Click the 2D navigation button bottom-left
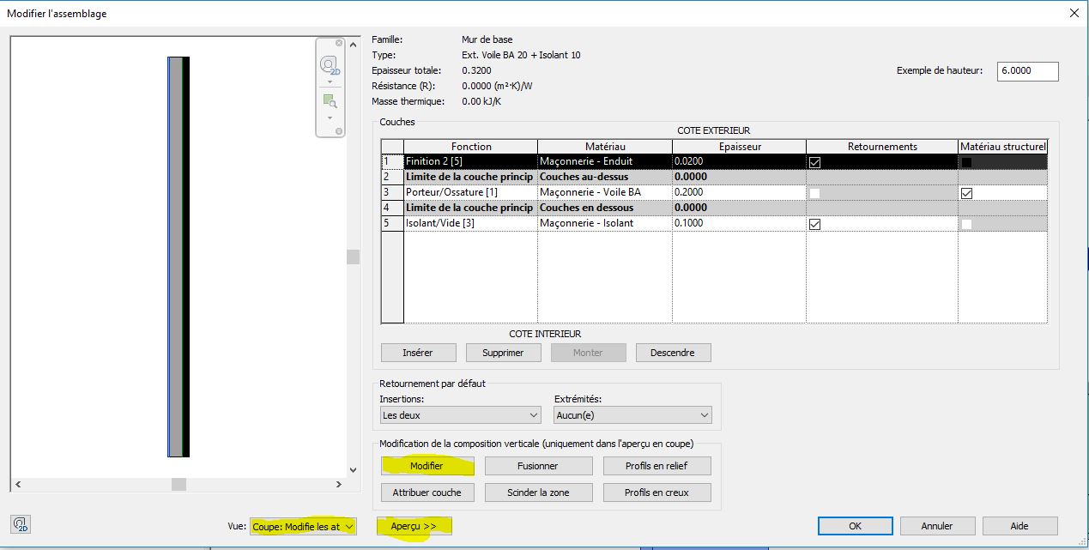1089x550 pixels. [21, 525]
